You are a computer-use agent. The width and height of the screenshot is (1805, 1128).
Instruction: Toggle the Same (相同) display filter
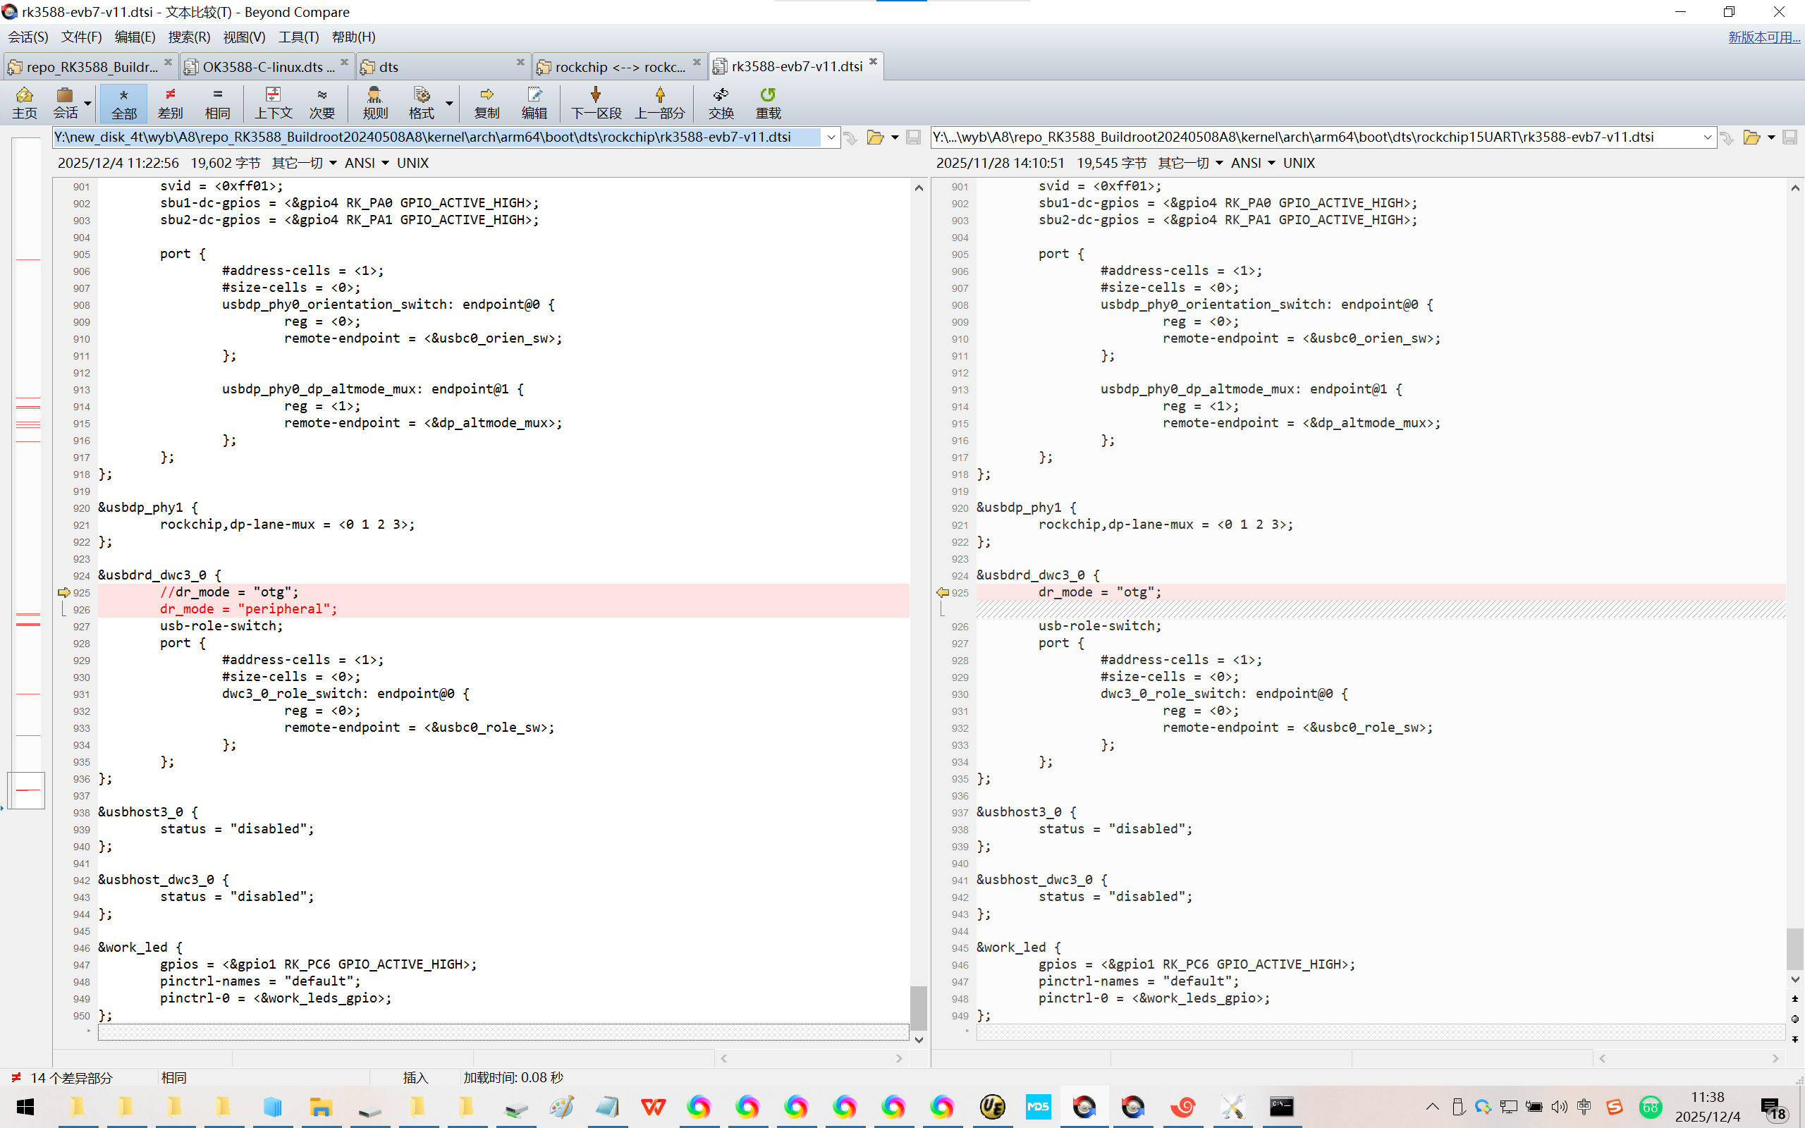click(217, 102)
